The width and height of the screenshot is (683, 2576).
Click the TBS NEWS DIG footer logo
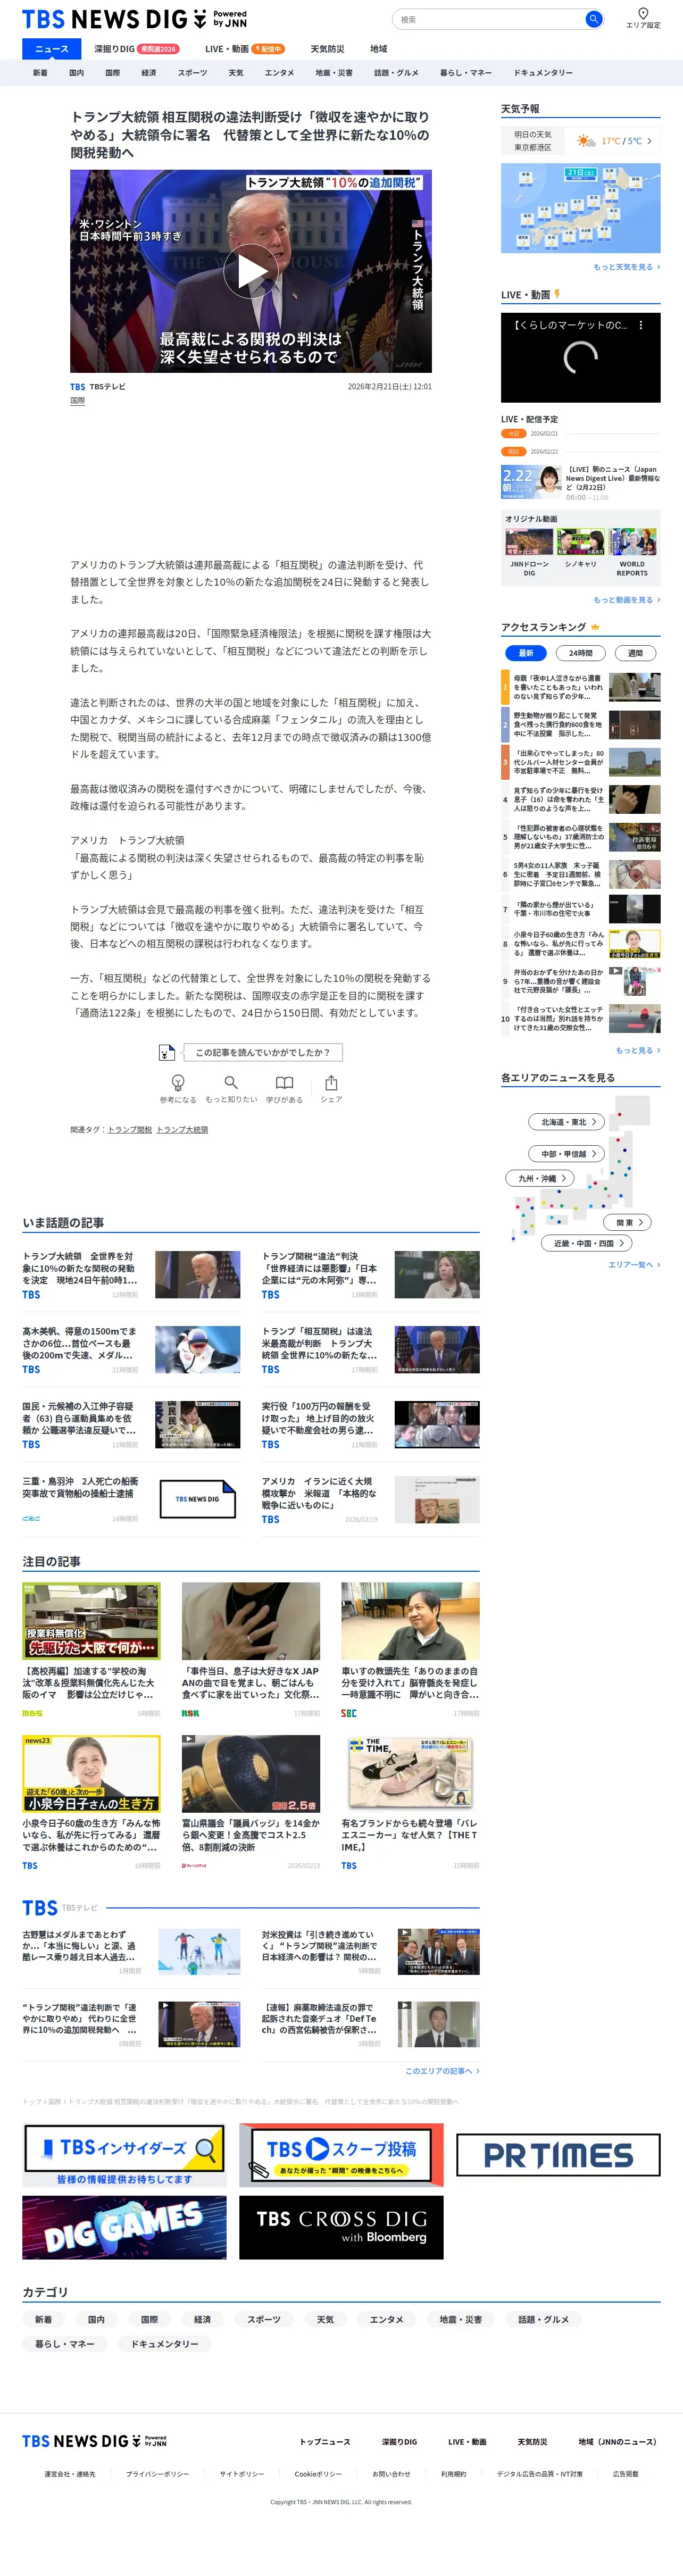94,2441
